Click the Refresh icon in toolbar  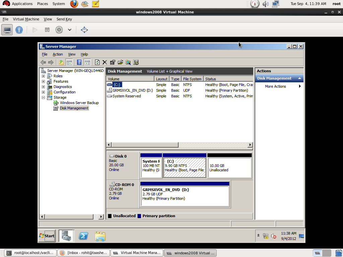pyautogui.click(x=97, y=63)
